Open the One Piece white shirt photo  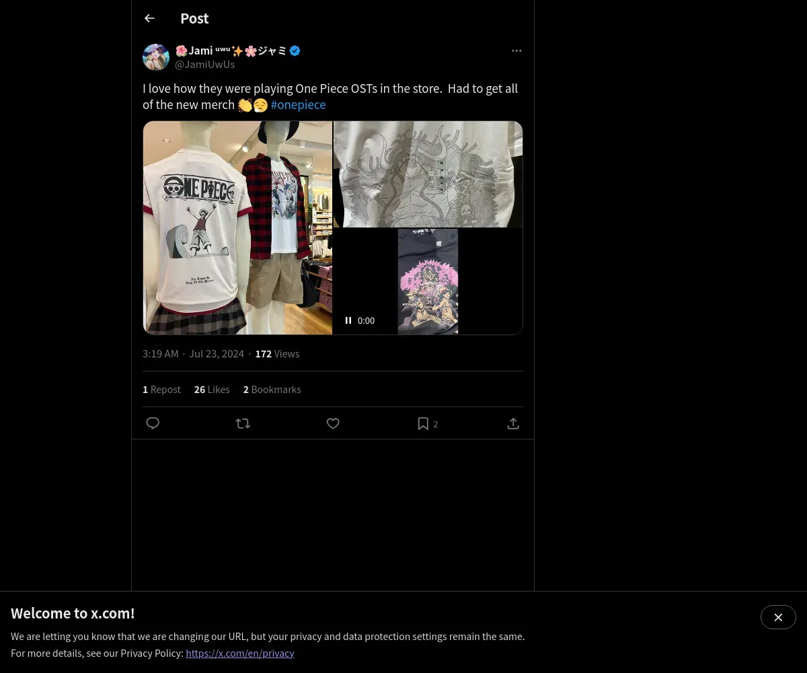pyautogui.click(x=237, y=227)
